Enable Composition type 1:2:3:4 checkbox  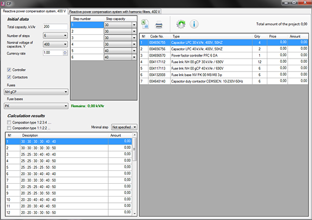coord(9,121)
